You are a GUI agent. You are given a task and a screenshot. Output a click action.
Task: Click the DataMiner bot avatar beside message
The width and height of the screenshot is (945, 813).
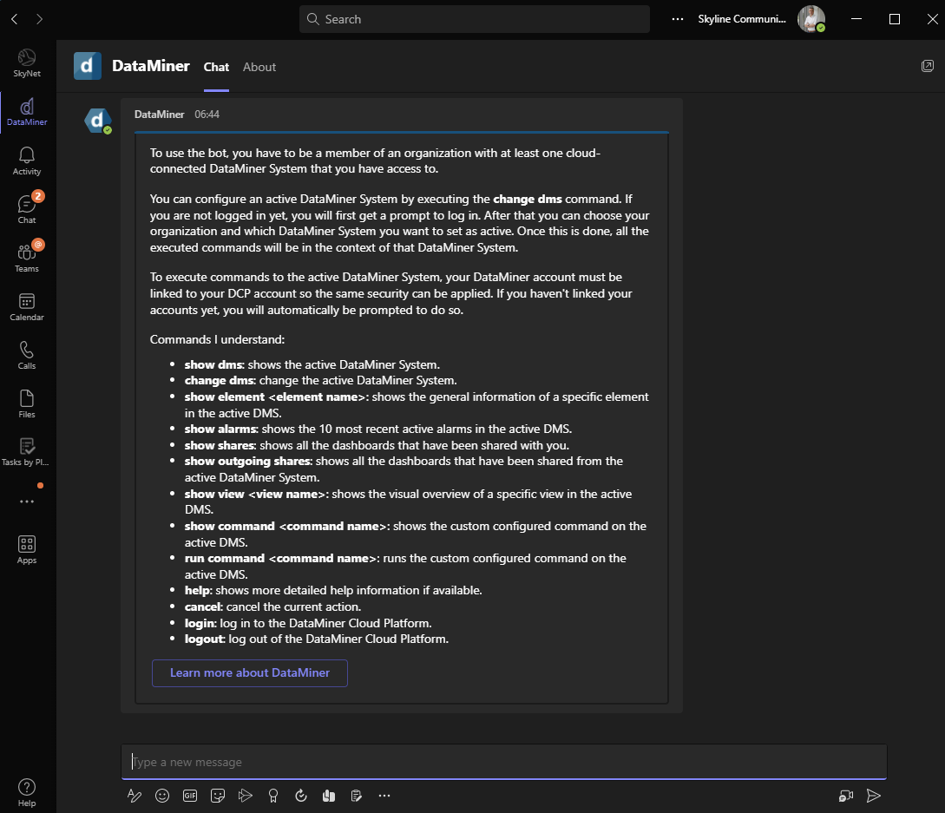pyautogui.click(x=98, y=121)
